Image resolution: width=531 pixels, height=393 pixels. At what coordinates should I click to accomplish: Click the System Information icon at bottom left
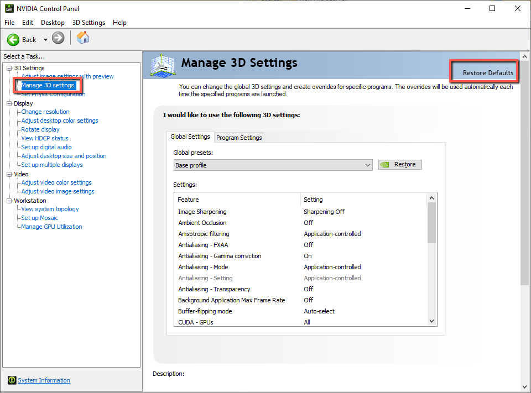pos(11,380)
